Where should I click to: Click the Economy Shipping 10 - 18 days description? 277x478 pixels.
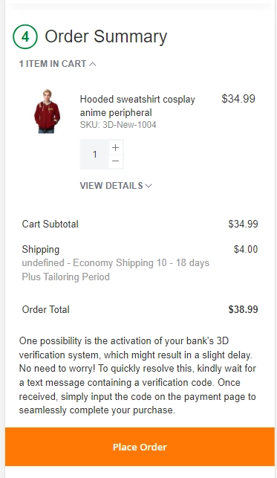[x=116, y=270]
